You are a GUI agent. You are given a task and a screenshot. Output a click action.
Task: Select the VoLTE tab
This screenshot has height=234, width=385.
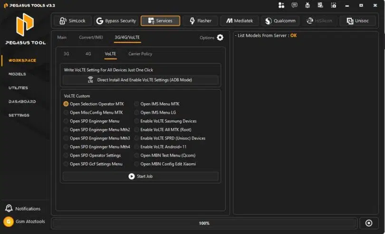[x=110, y=54]
